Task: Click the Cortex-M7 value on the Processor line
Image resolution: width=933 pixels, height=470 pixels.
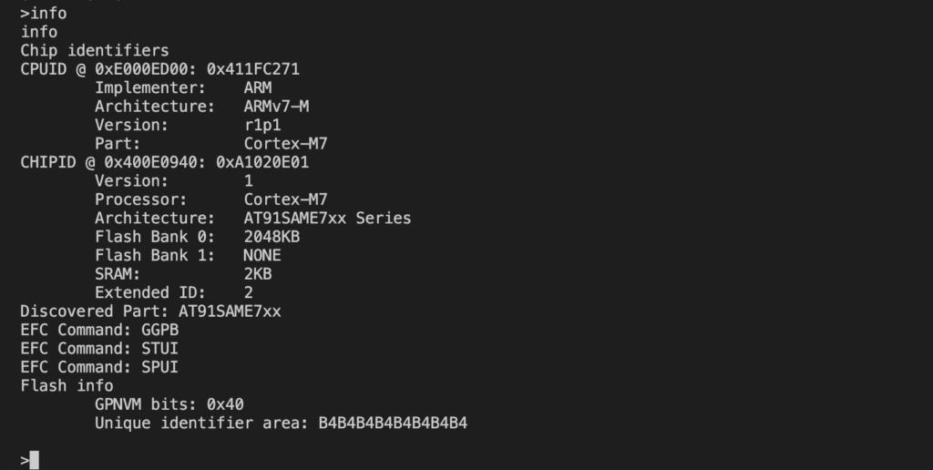Action: click(285, 199)
